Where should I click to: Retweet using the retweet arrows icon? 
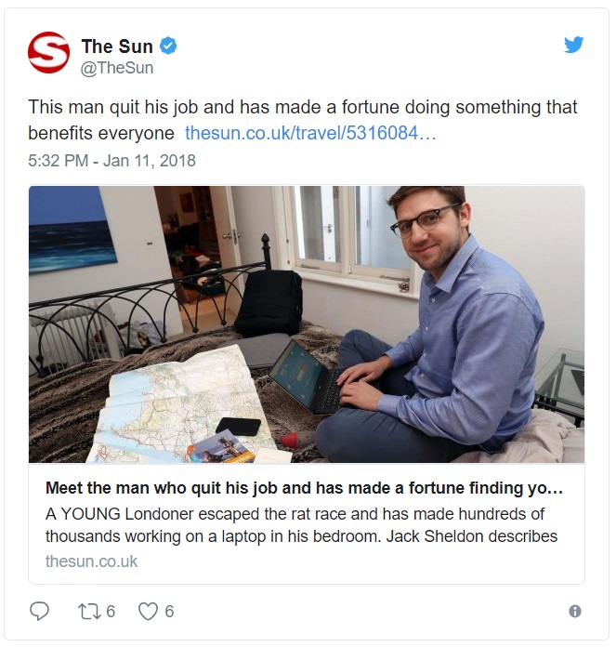(x=90, y=611)
